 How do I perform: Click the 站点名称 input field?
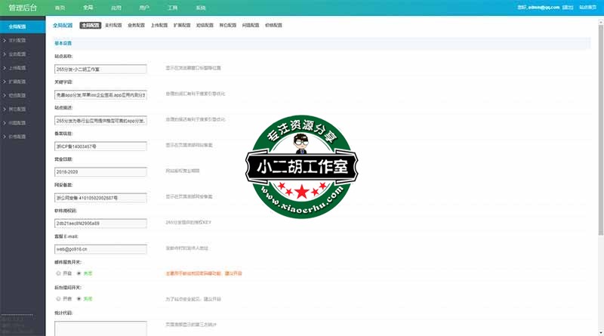pos(100,69)
